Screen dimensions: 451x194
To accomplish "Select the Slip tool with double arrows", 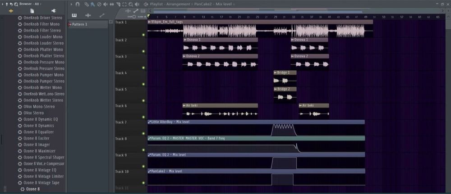I will pyautogui.click(x=111, y=5).
